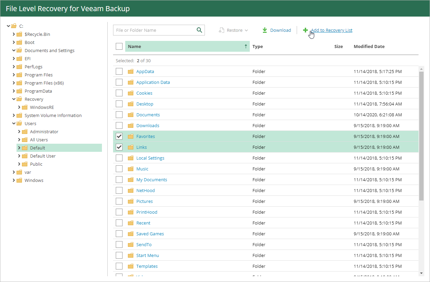Expand the Administrator folder node
Image resolution: width=430 pixels, height=282 pixels.
pos(19,132)
